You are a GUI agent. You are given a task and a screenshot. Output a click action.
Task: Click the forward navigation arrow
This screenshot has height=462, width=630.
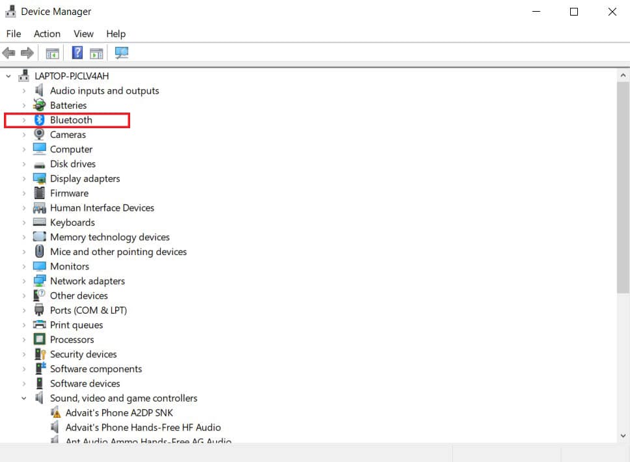(27, 53)
